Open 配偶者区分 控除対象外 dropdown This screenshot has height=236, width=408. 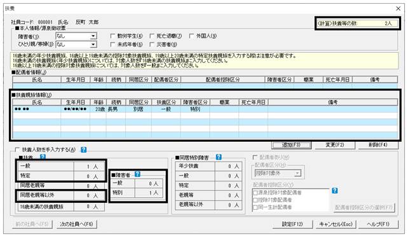click(297, 173)
